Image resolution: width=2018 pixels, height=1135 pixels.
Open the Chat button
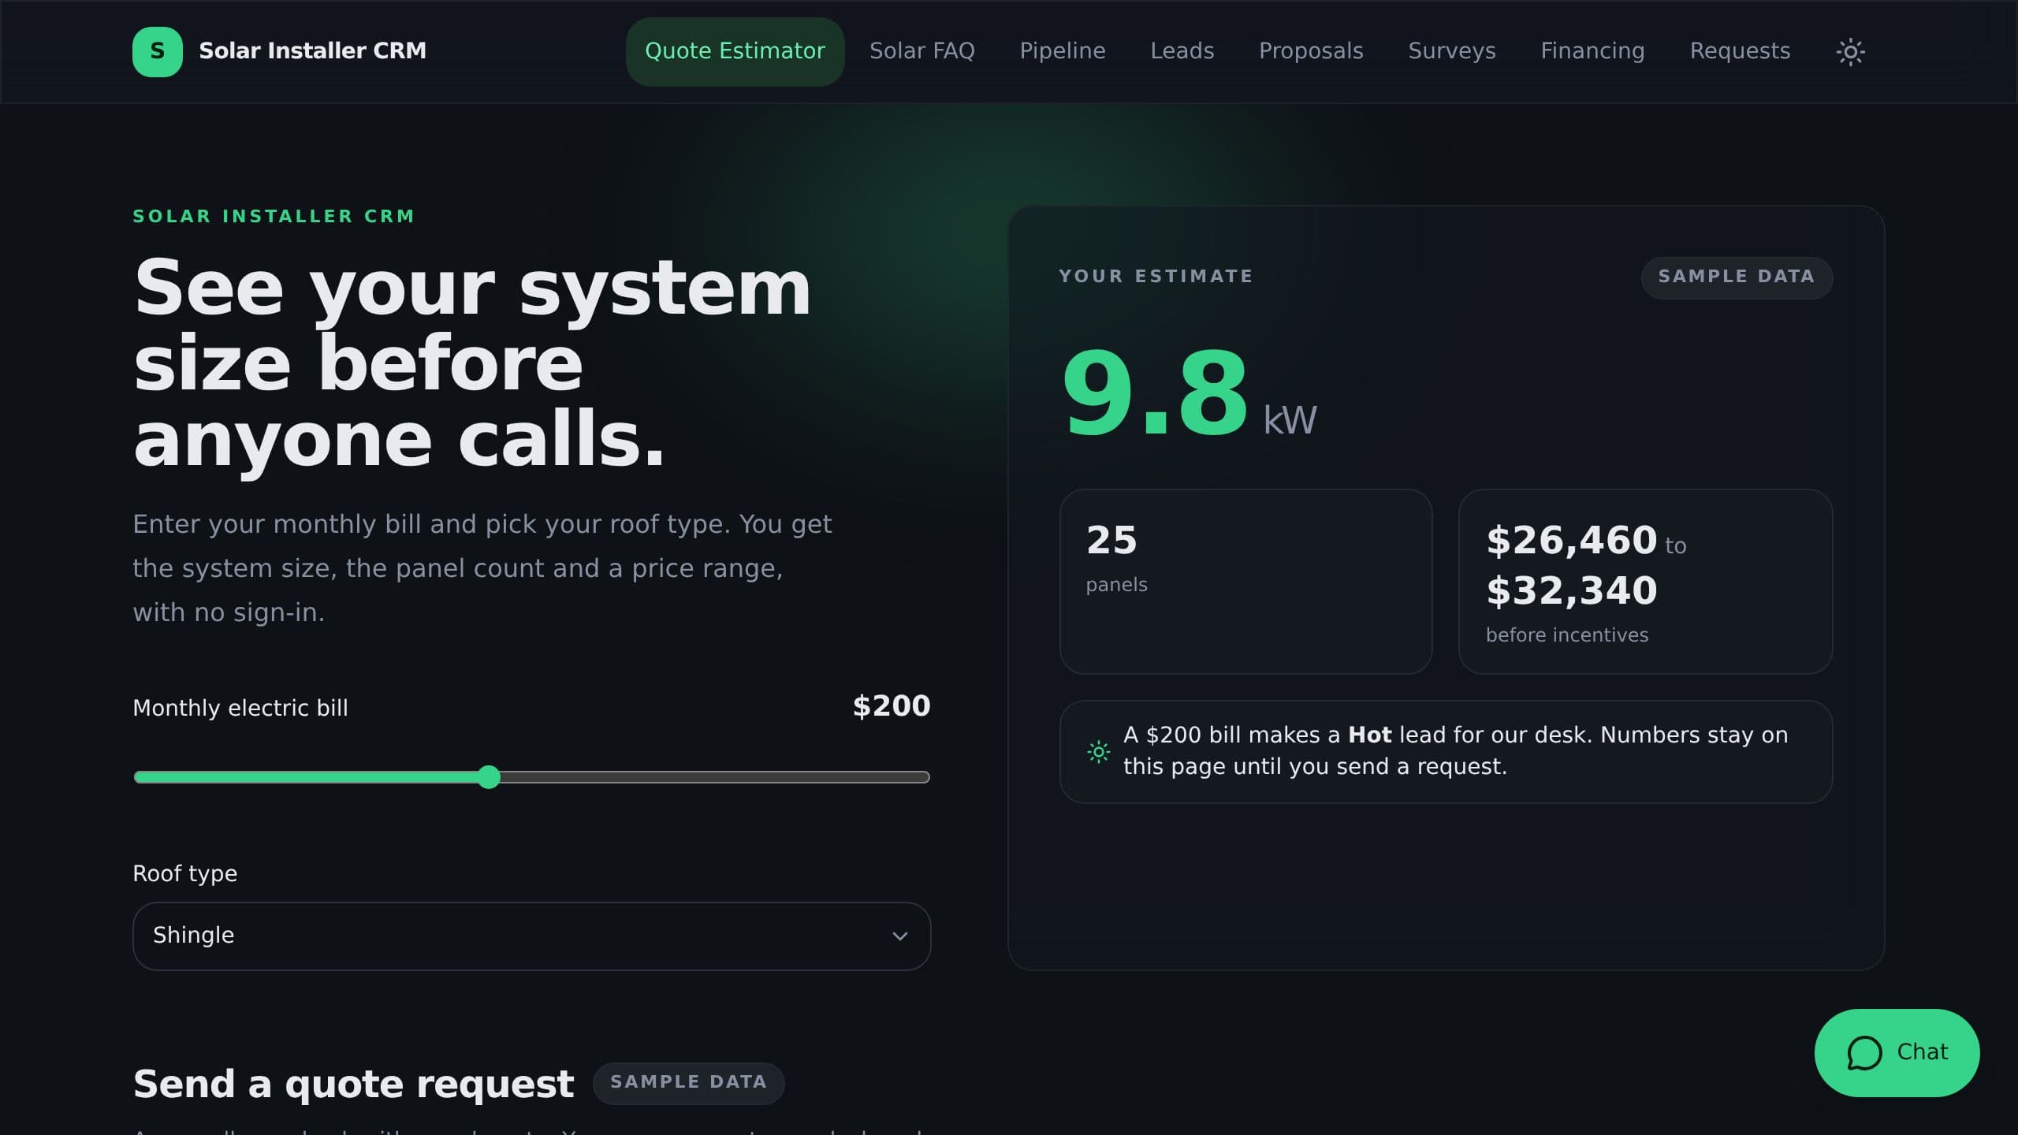pos(1897,1053)
